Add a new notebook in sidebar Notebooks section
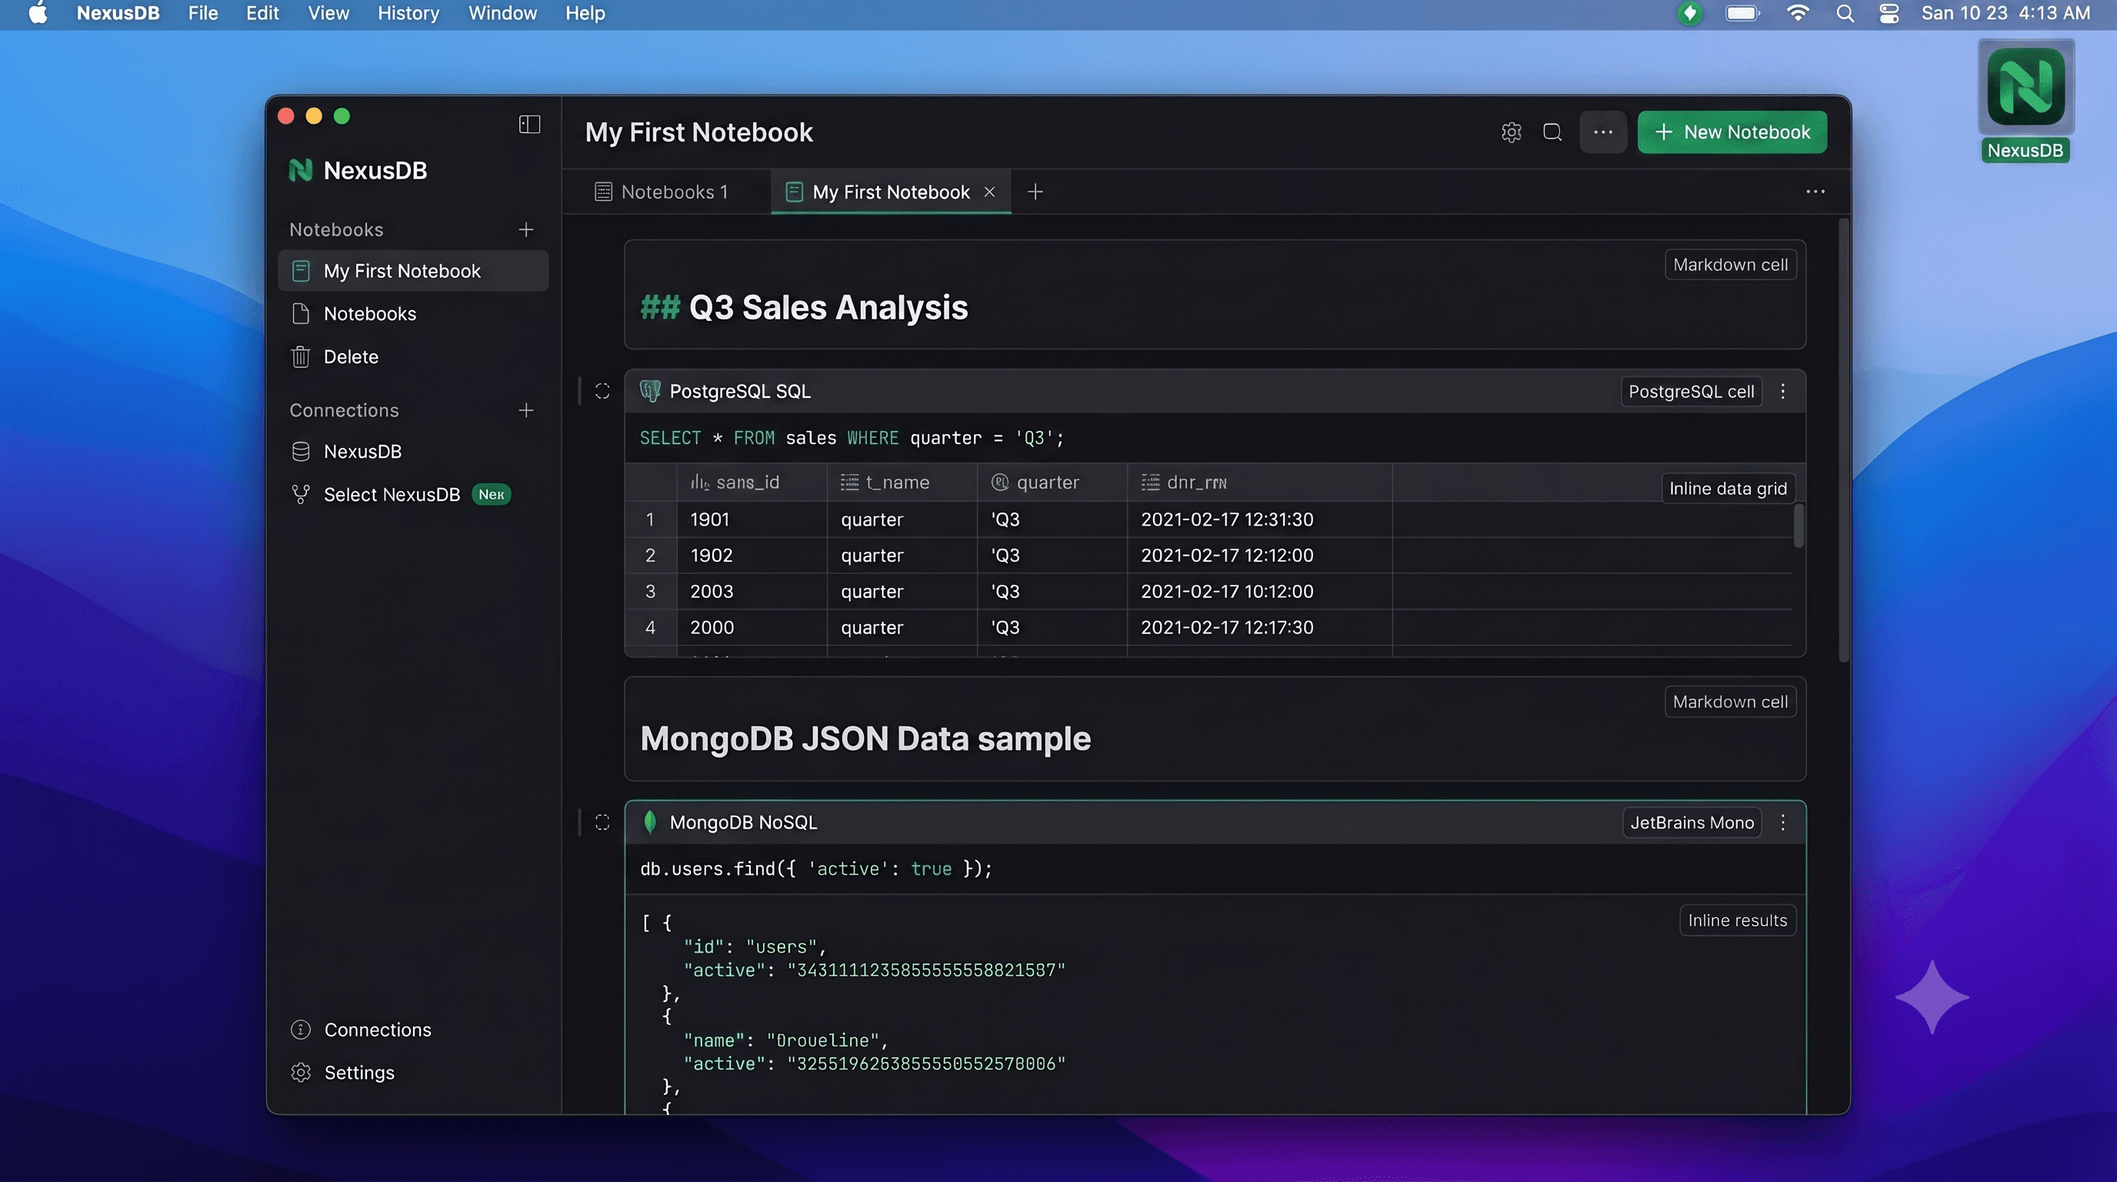Image resolution: width=2117 pixels, height=1182 pixels. [526, 229]
